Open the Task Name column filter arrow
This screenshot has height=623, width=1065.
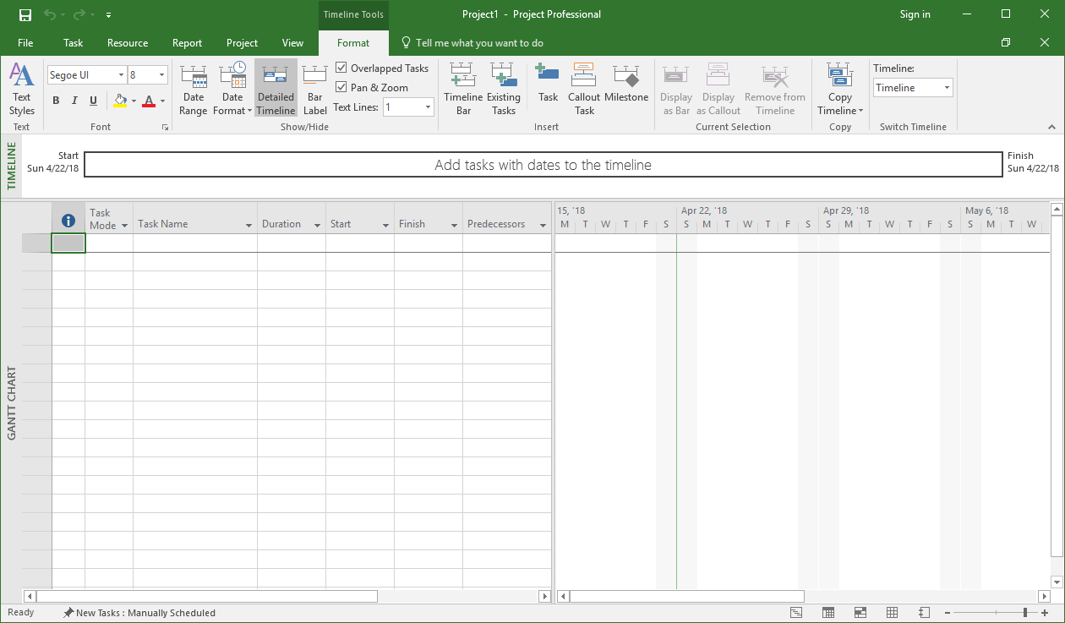pos(248,225)
